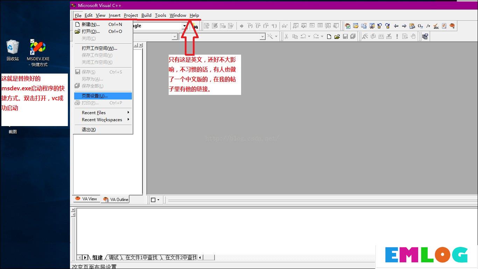The height and width of the screenshot is (269, 478).
Task: Open the Window menu
Action: tap(178, 15)
